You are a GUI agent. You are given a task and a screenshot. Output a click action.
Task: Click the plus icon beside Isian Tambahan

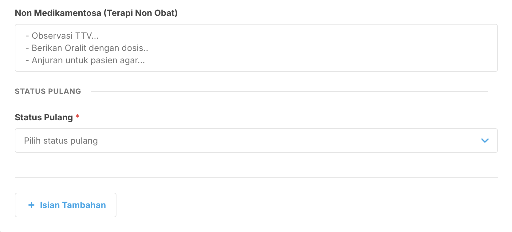pos(31,205)
